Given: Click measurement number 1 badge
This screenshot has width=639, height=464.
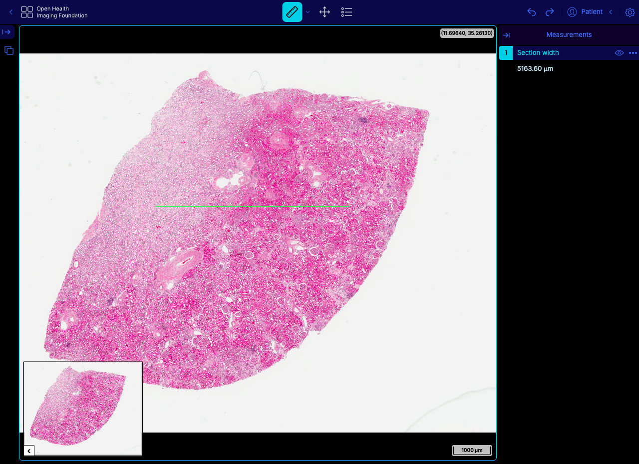Looking at the screenshot, I should [506, 53].
